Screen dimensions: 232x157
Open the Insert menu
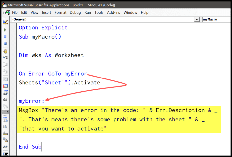pyautogui.click(x=46, y=13)
